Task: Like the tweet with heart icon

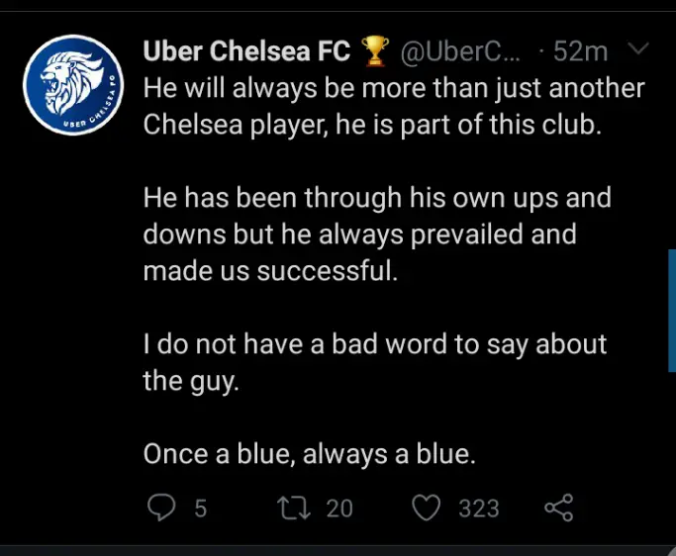Action: point(427,508)
